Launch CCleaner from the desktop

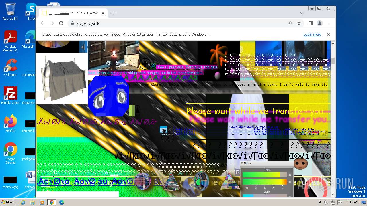point(10,68)
